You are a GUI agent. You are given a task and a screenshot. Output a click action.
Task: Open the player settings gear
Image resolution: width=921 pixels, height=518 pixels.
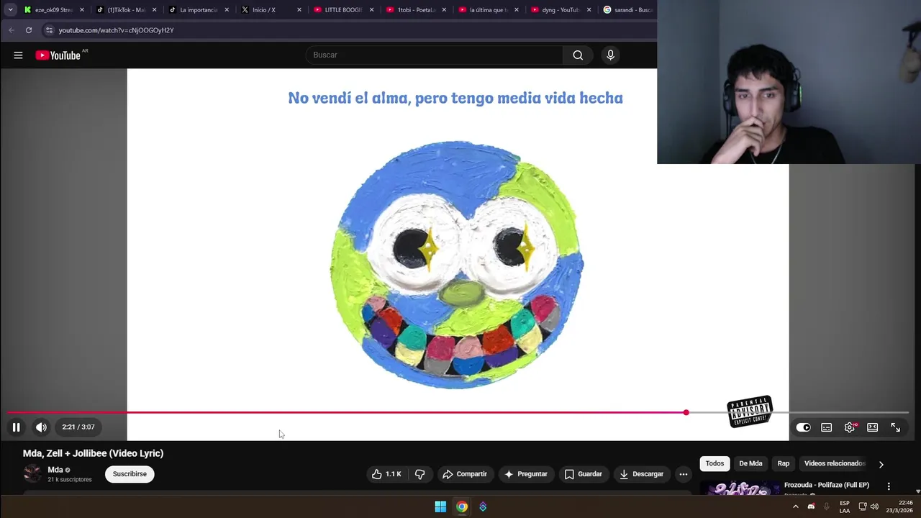coord(850,427)
